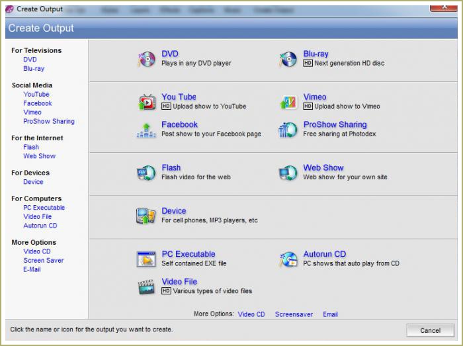Open the Blu-ray heading in main panel
463x346 pixels.
316,54
